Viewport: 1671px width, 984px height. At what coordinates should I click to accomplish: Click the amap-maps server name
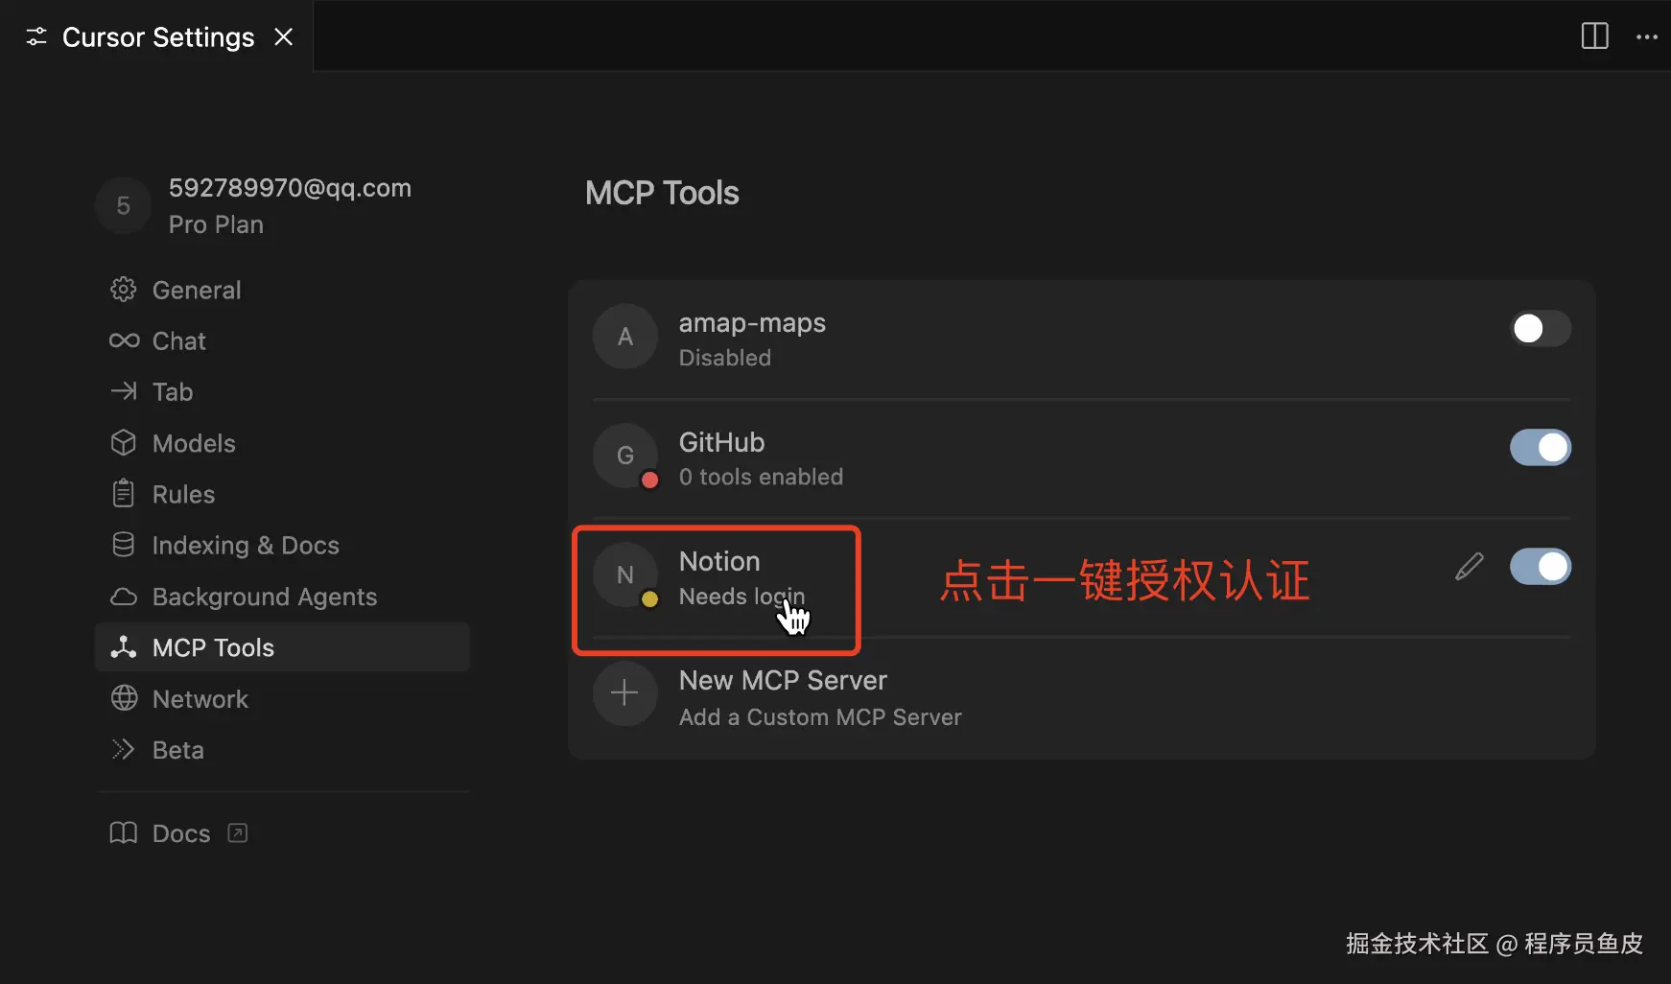click(752, 323)
